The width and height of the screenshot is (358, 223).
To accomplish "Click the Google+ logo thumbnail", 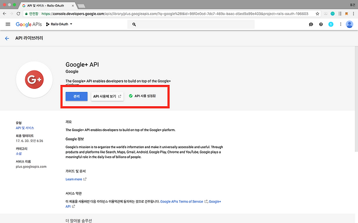I will click(x=34, y=79).
